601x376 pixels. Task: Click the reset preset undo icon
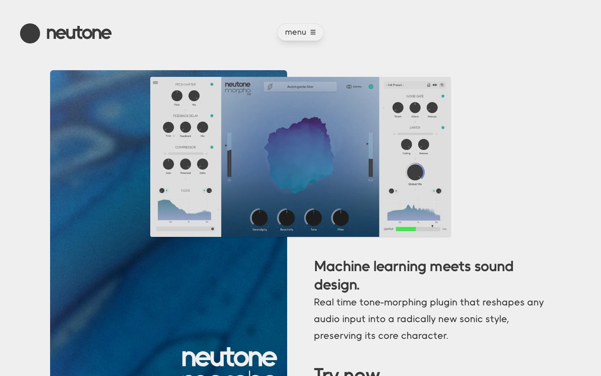442,85
